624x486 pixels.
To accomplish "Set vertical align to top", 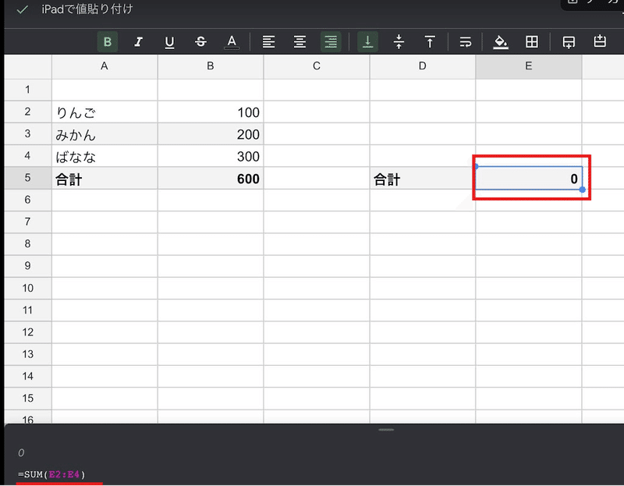I will tap(430, 41).
